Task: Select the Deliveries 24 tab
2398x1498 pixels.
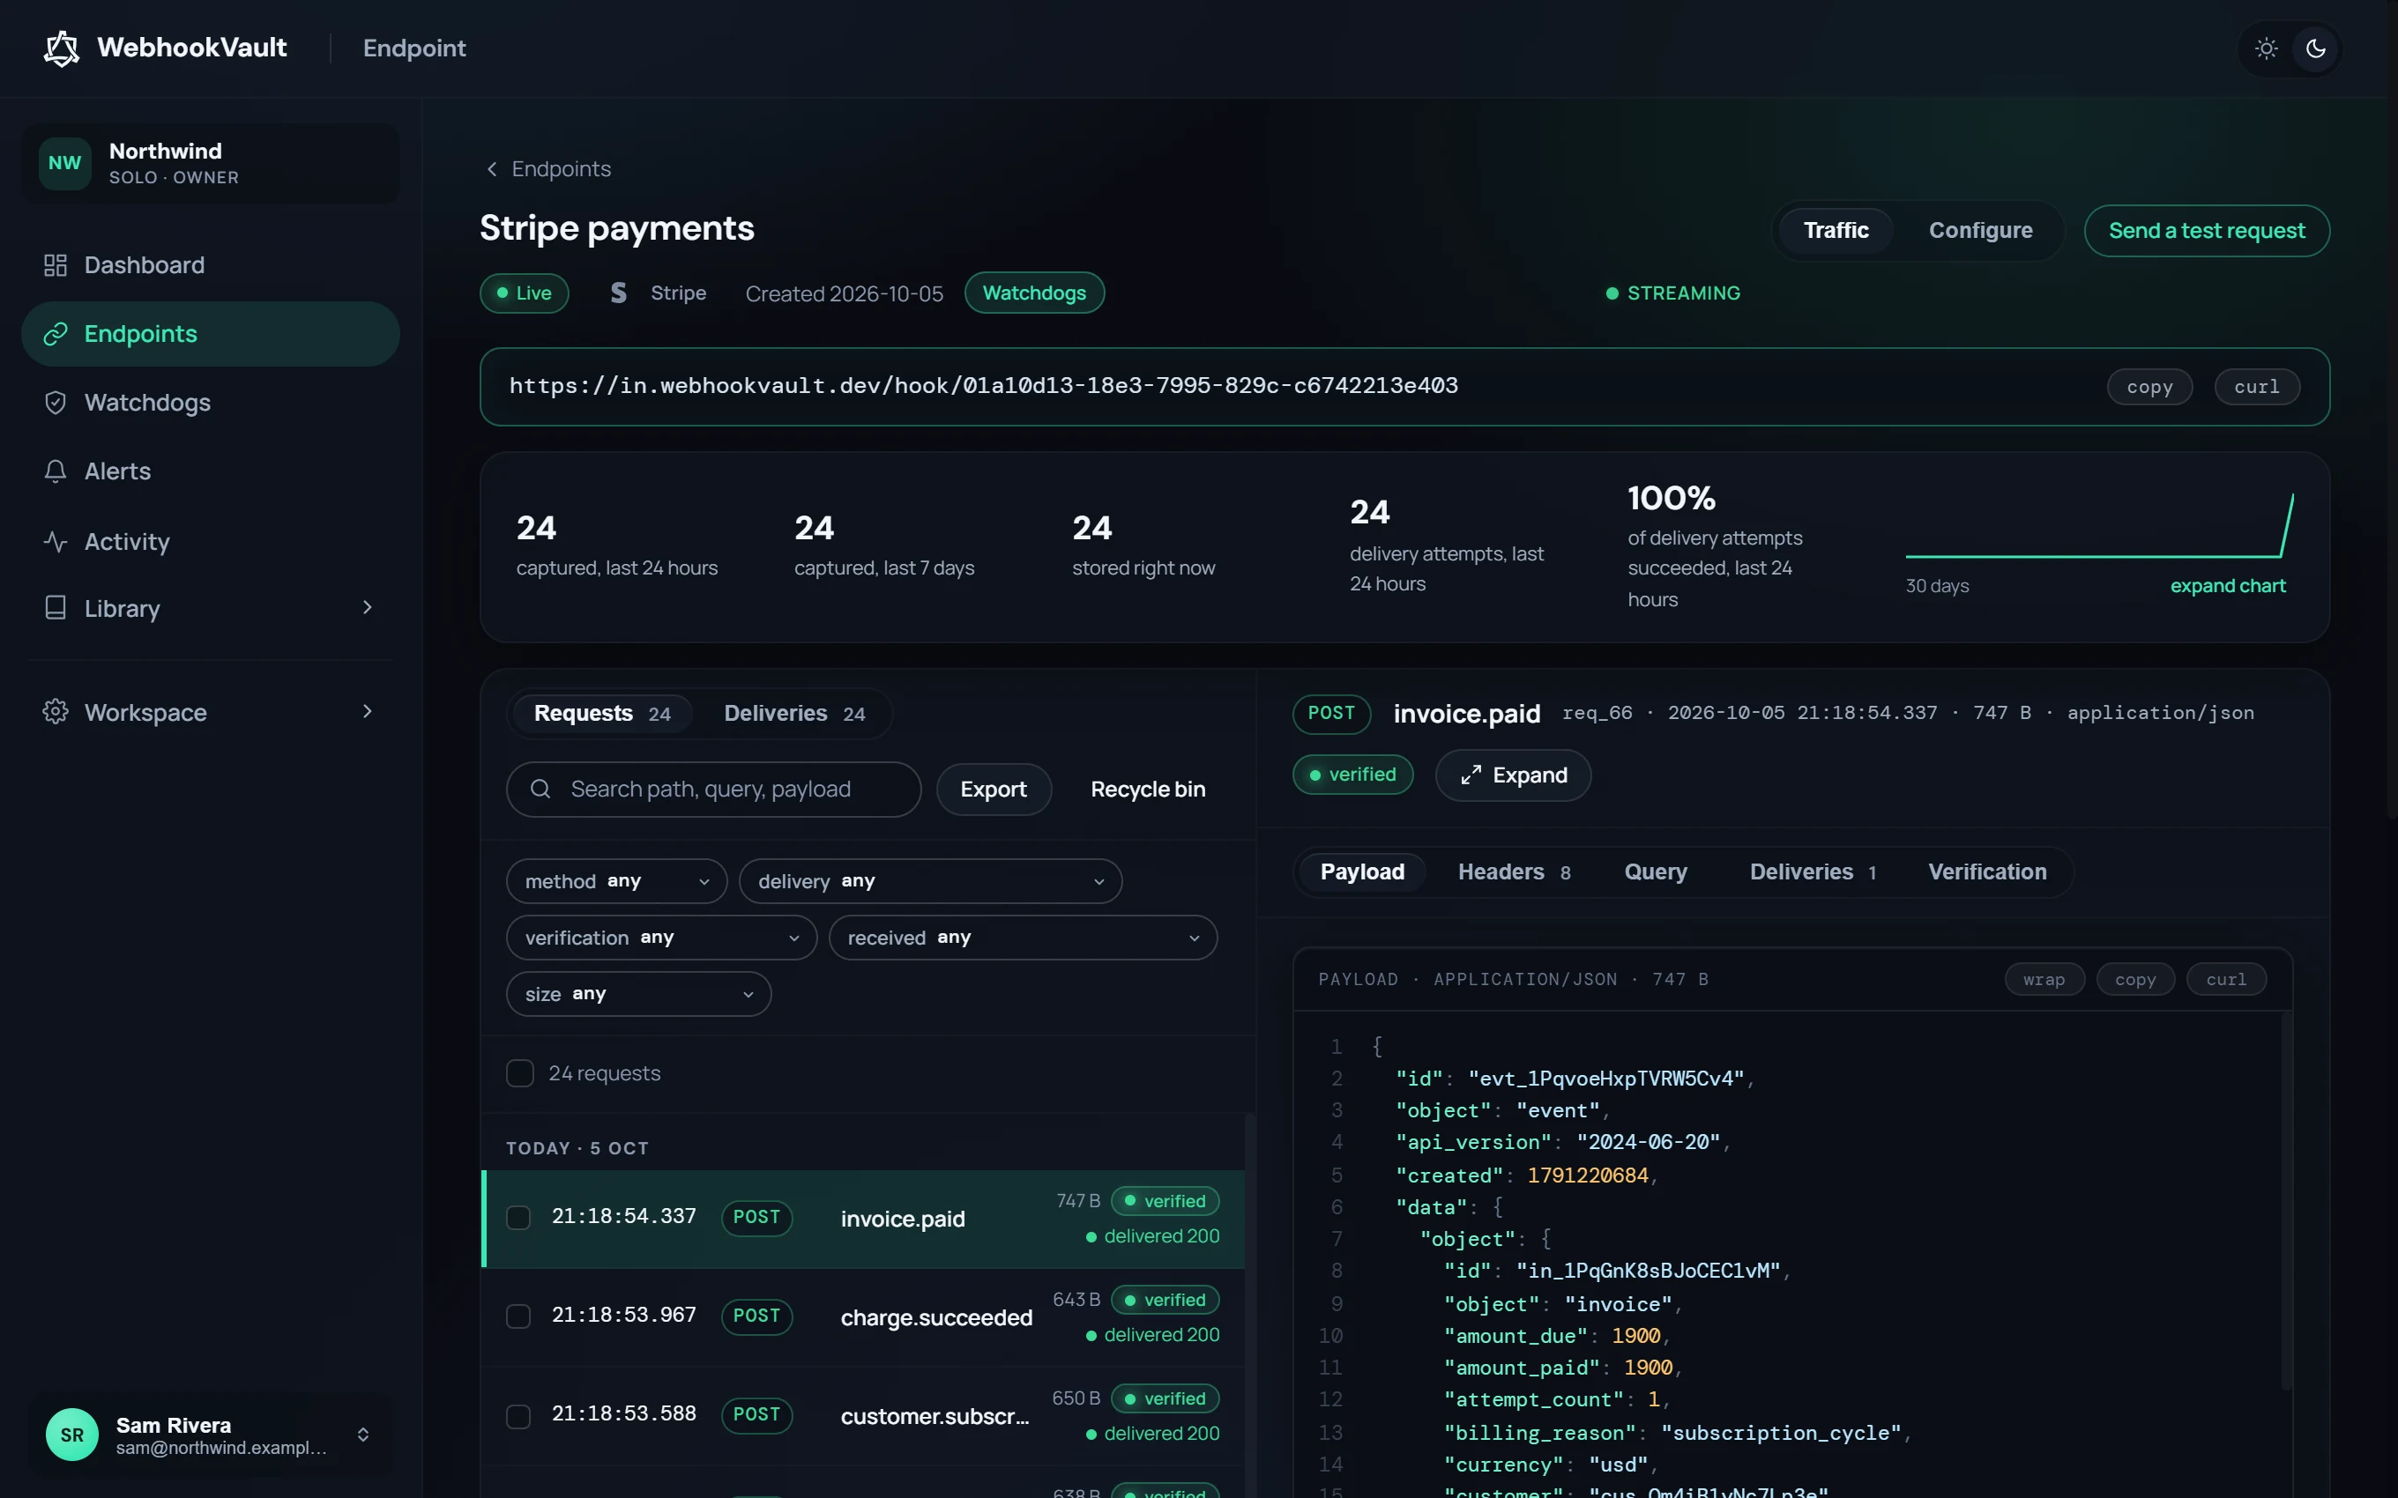Action: [x=793, y=714]
